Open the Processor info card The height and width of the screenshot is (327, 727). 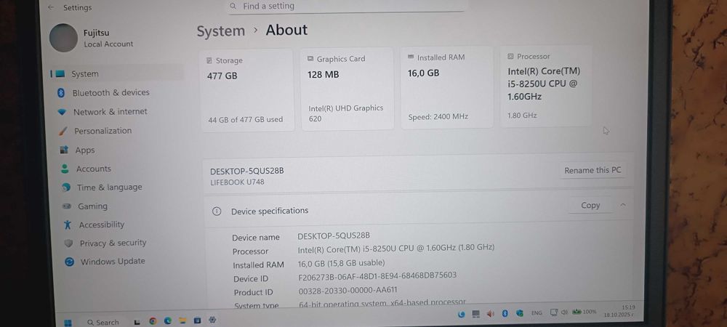546,86
